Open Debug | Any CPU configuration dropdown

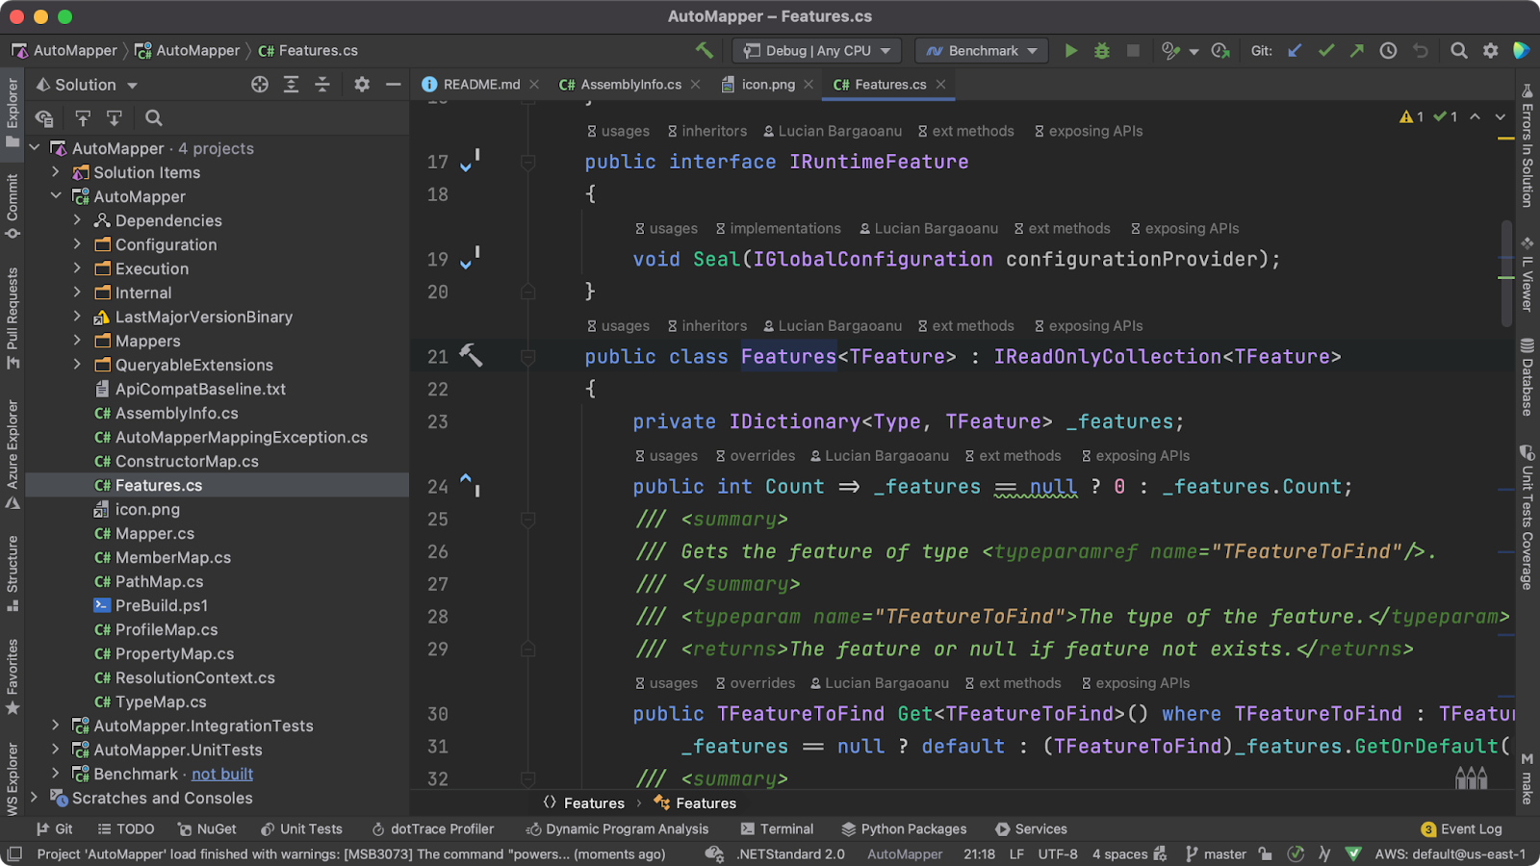(816, 50)
